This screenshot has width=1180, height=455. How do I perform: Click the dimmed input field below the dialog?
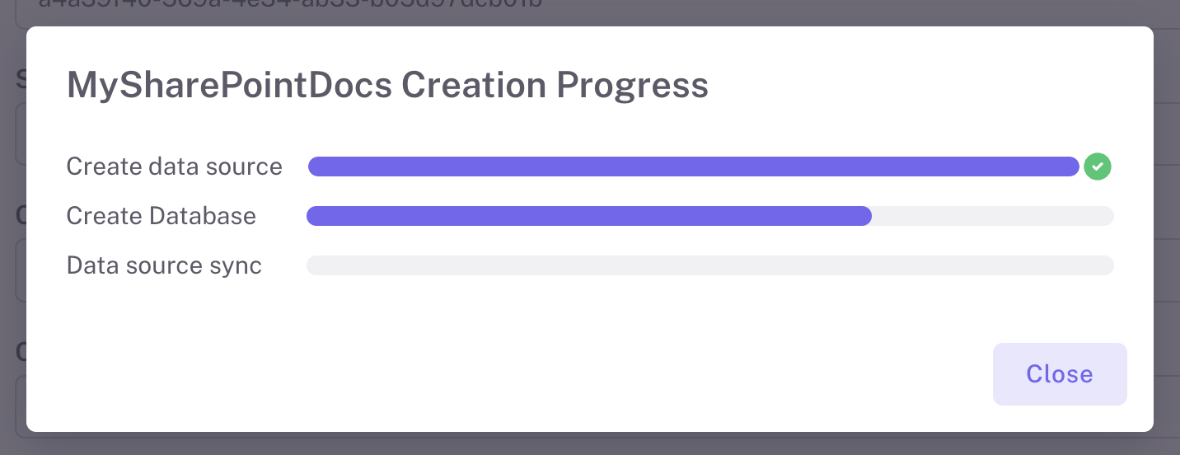[x=577, y=443]
